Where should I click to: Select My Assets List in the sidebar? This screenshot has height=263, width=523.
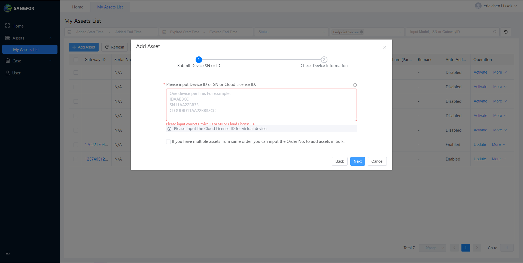click(x=30, y=49)
